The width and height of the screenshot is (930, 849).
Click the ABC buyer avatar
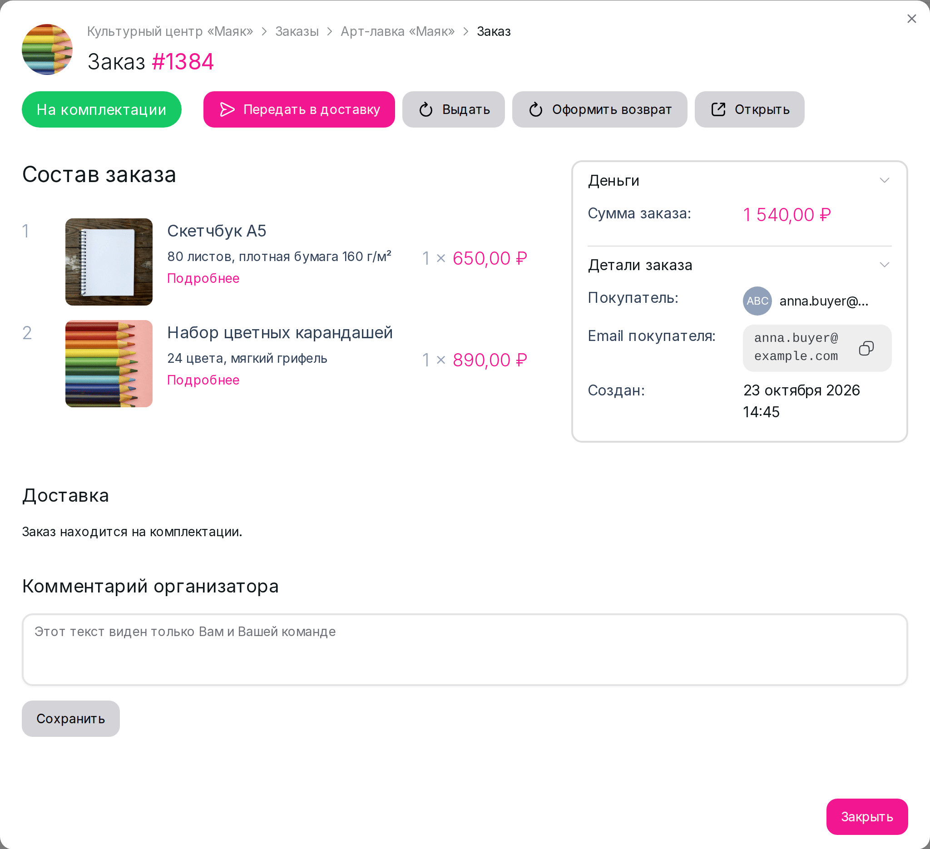(757, 301)
